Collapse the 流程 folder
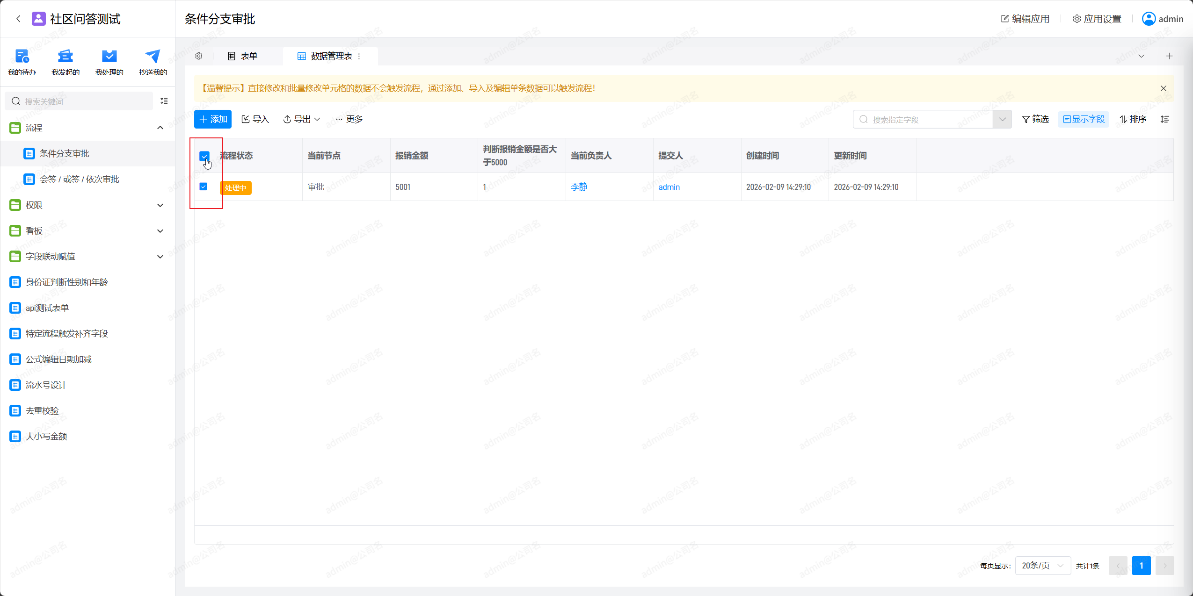Viewport: 1193px width, 596px height. point(160,128)
